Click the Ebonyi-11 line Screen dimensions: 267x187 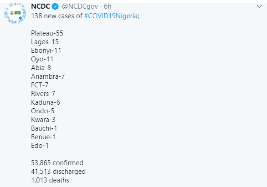(46, 51)
